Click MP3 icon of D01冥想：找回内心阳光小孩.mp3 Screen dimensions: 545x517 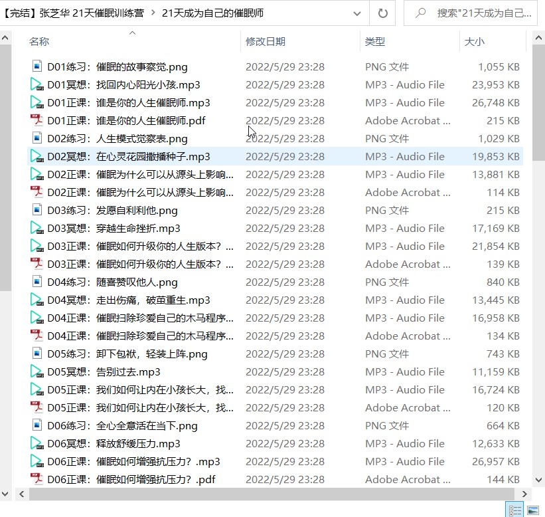37,84
